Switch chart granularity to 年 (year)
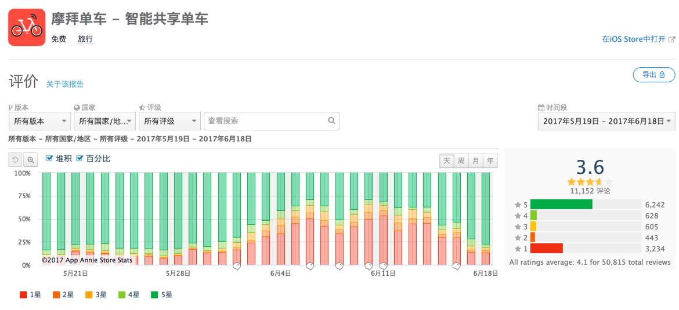The image size is (679, 310). click(x=490, y=161)
